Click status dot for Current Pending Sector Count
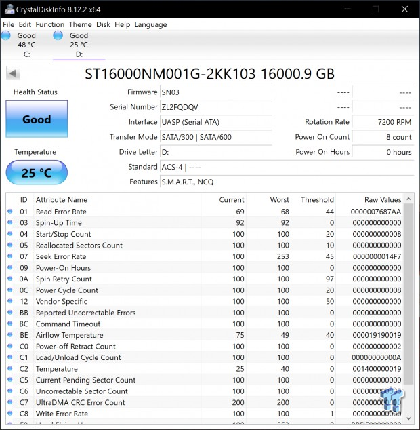Viewport: 420px width, 430px height. [10, 380]
